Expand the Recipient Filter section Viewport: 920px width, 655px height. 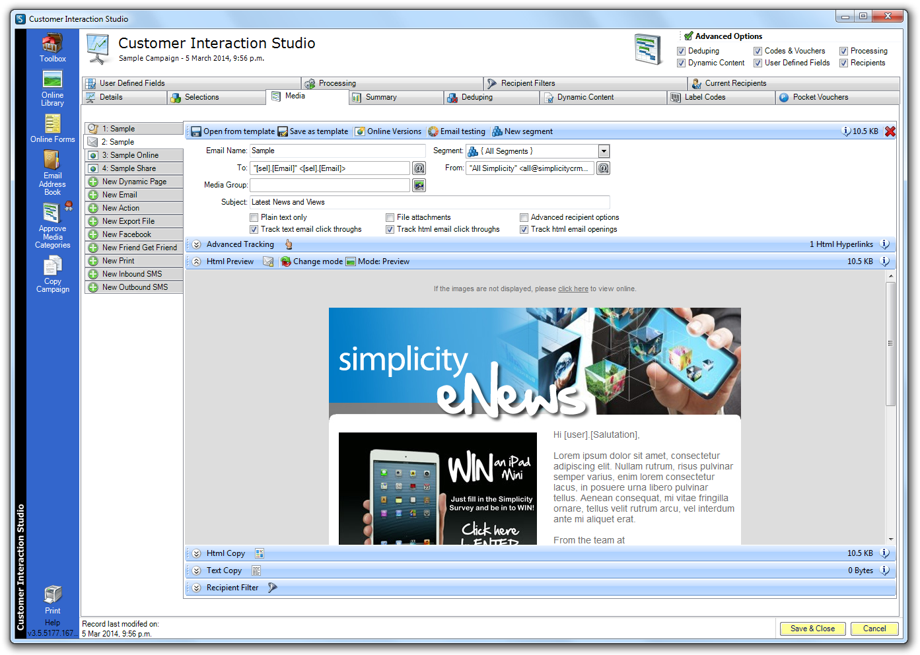[196, 588]
